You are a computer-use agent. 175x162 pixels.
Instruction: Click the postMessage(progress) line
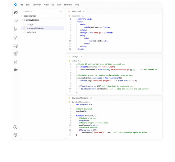coord(90,125)
